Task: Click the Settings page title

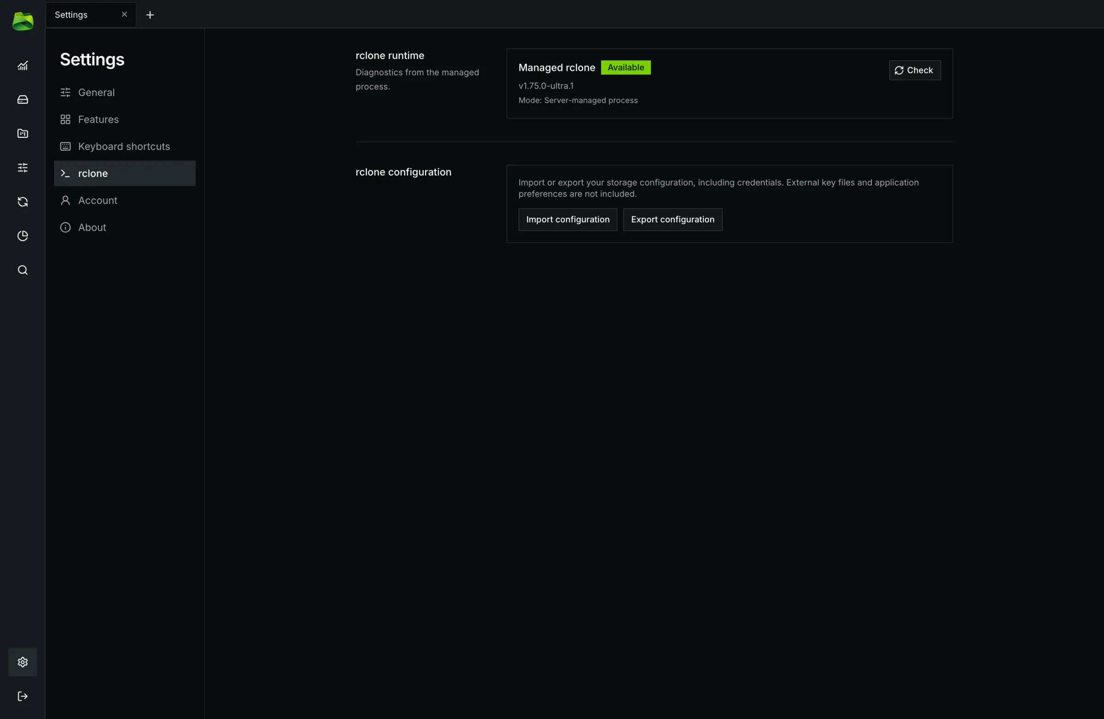Action: click(92, 59)
